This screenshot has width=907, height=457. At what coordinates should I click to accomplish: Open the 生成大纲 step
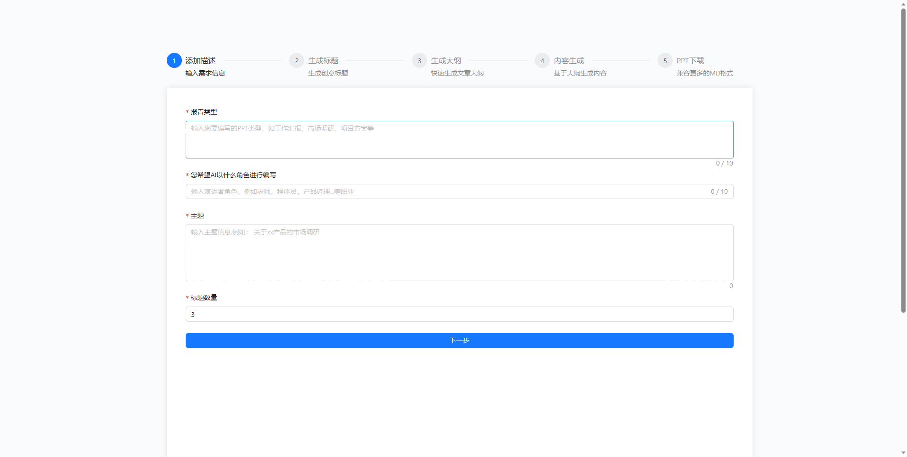click(x=446, y=60)
